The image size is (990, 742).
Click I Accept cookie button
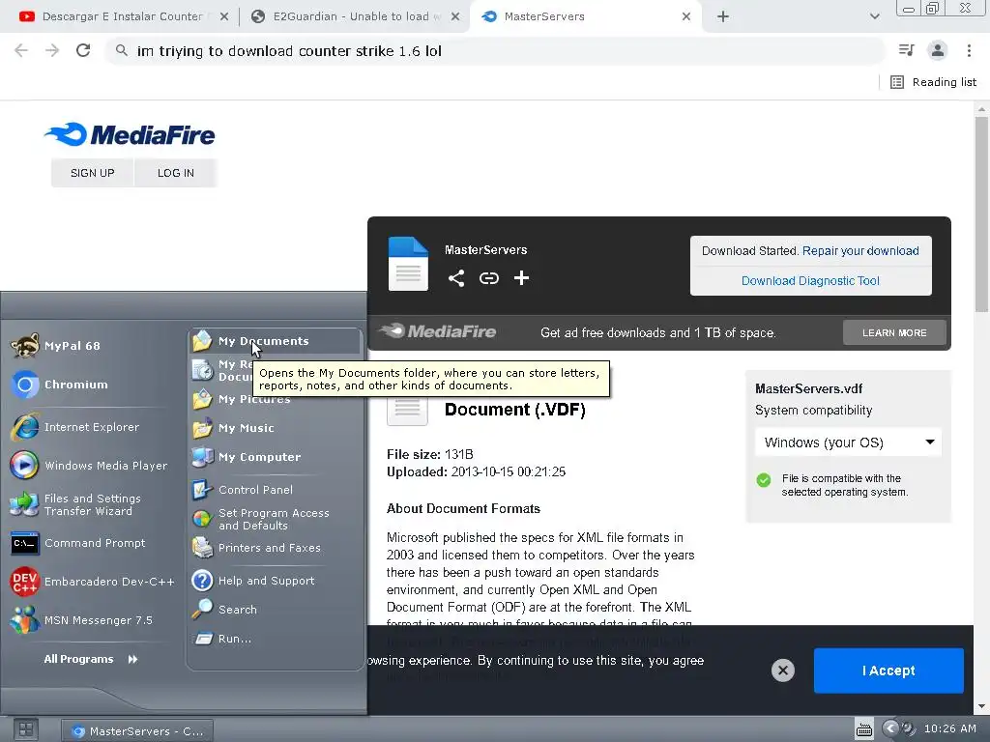[x=888, y=671]
